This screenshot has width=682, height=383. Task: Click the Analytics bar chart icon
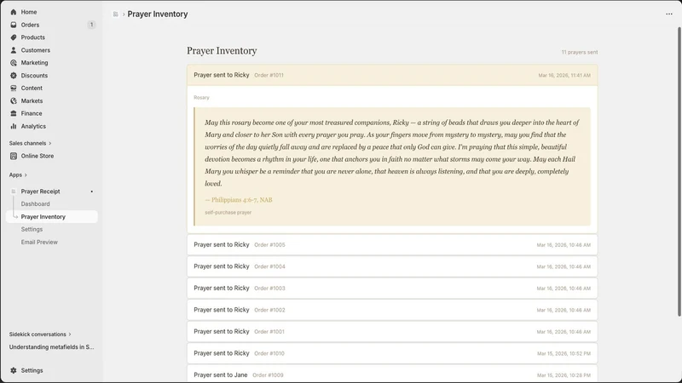coord(14,126)
